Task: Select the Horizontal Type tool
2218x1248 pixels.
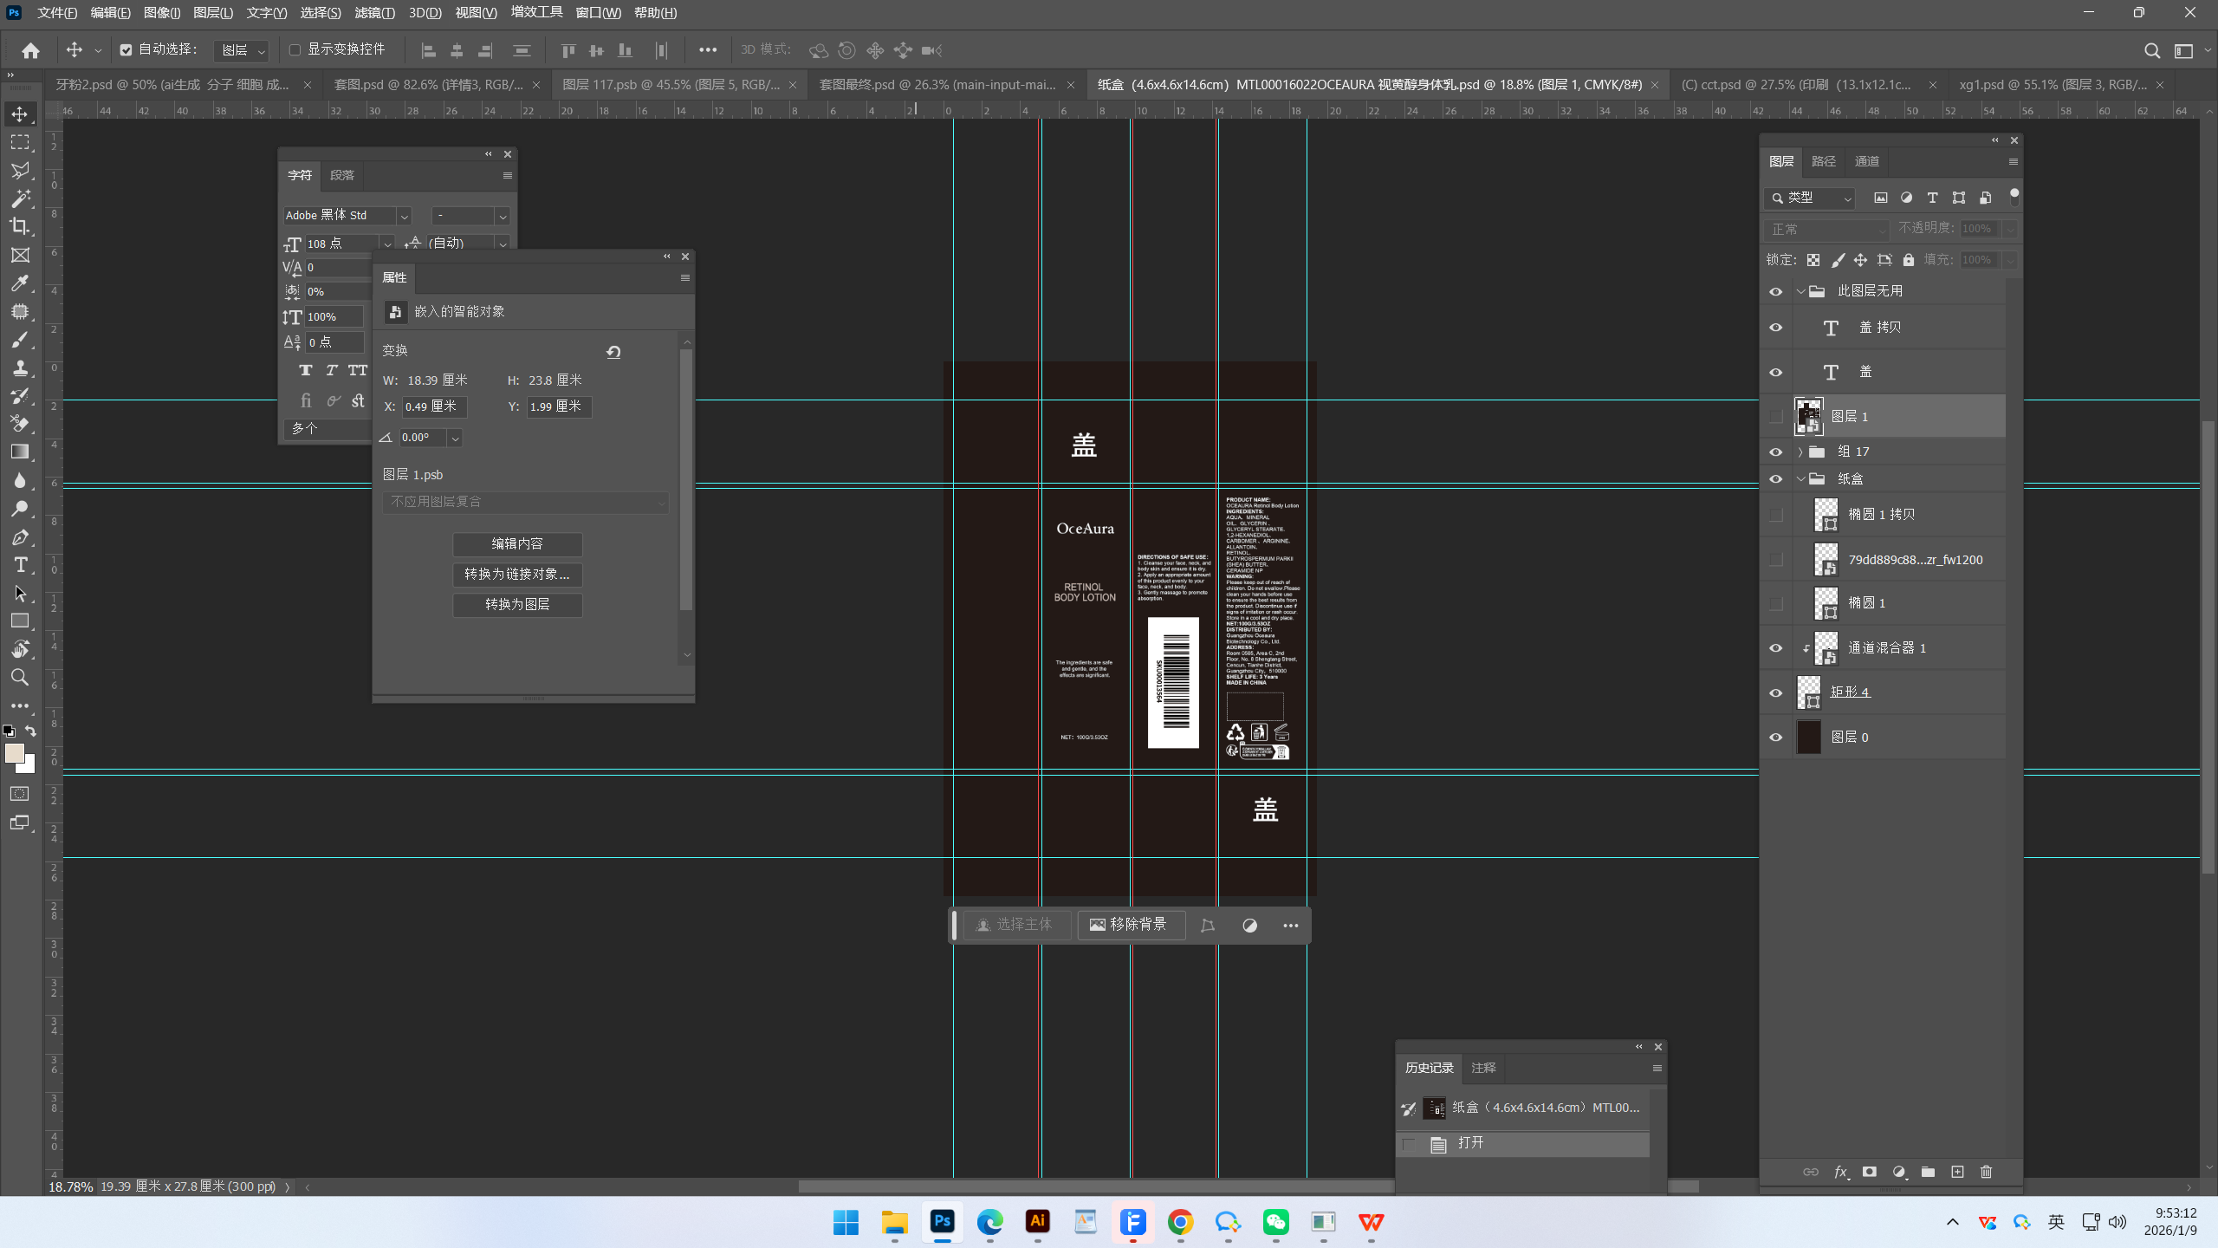Action: click(x=19, y=565)
